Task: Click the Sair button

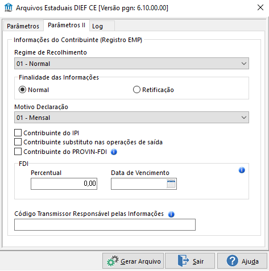Action: point(190,261)
